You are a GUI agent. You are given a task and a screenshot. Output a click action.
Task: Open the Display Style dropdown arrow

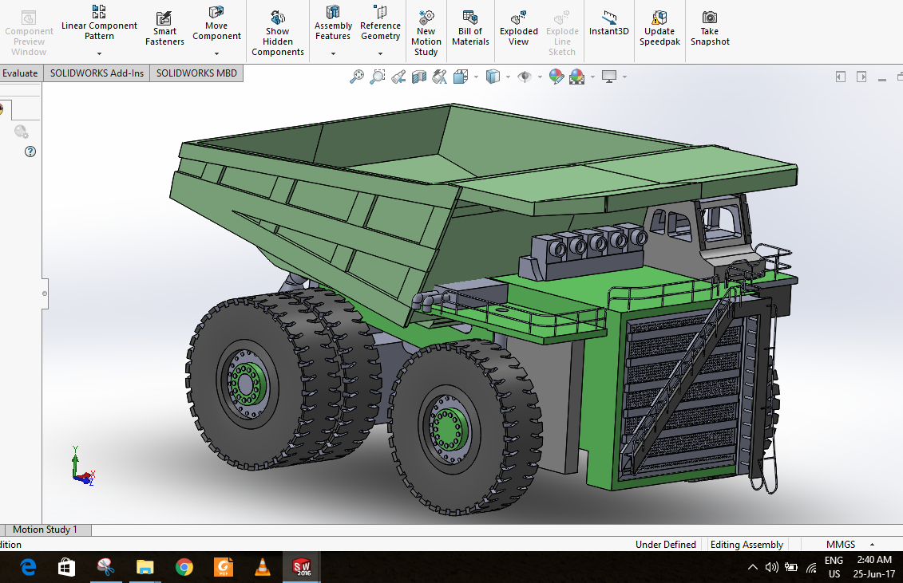507,77
